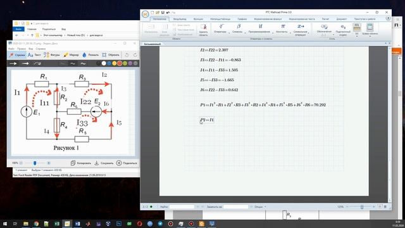Click the Copy button in the image editor
Screen dimensions: 405x228
click(81, 163)
